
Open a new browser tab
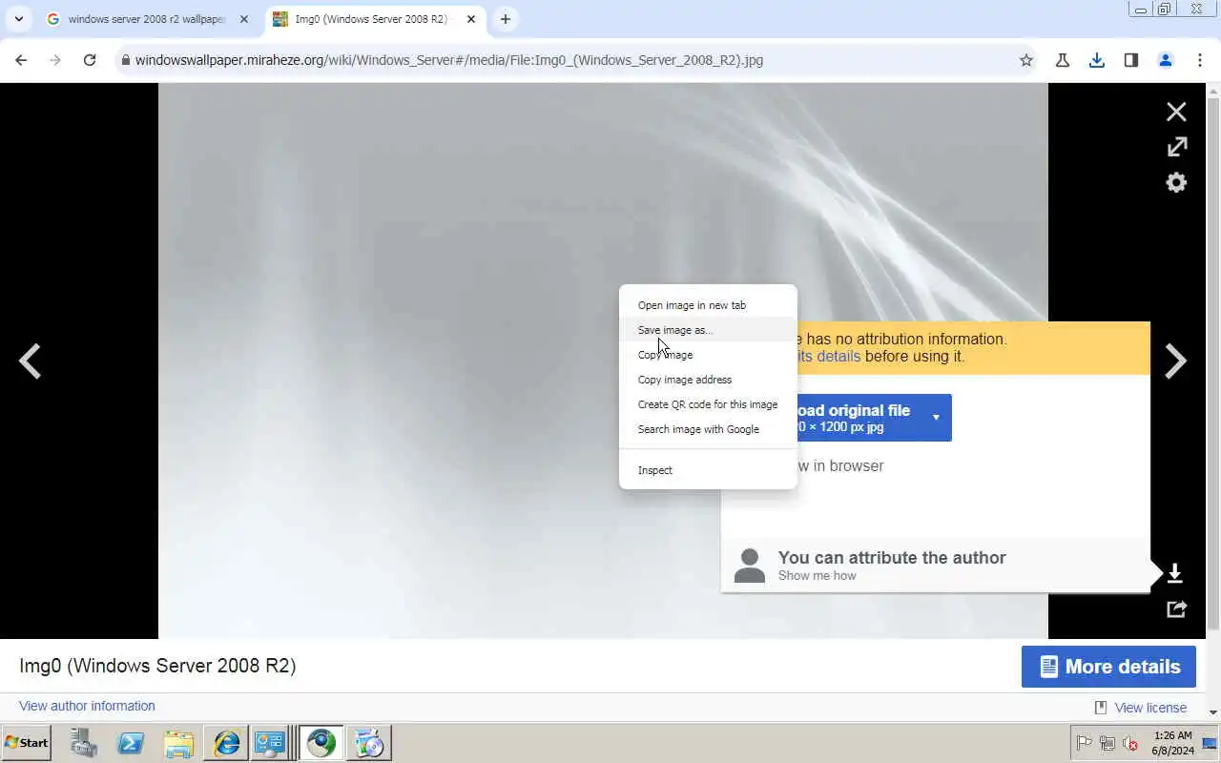coord(506,19)
